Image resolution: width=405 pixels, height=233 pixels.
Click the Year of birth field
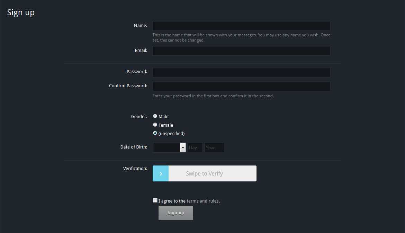click(x=214, y=147)
